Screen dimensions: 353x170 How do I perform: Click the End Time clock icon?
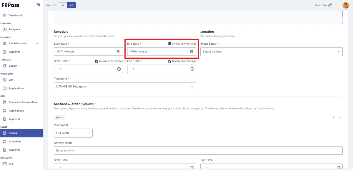point(192,69)
